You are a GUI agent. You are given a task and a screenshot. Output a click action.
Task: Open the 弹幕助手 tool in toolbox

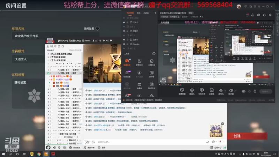[127, 62]
